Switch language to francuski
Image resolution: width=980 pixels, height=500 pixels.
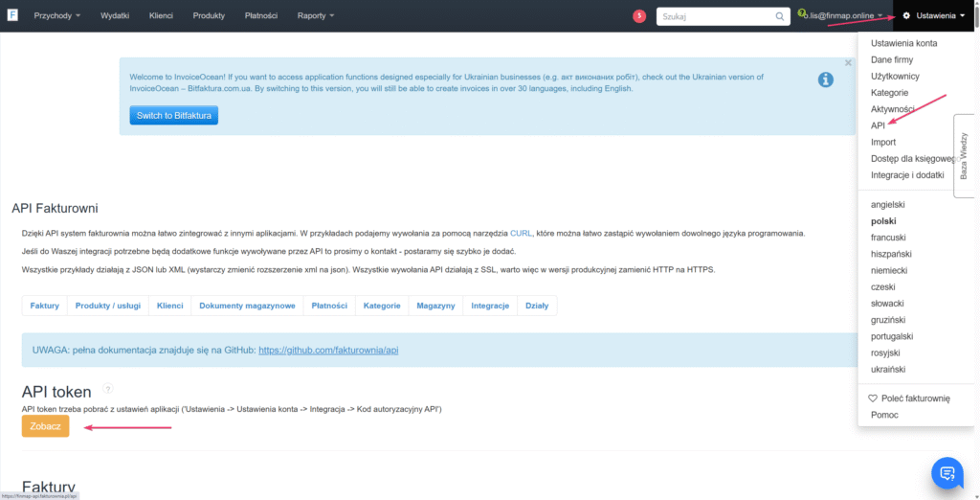tap(888, 238)
